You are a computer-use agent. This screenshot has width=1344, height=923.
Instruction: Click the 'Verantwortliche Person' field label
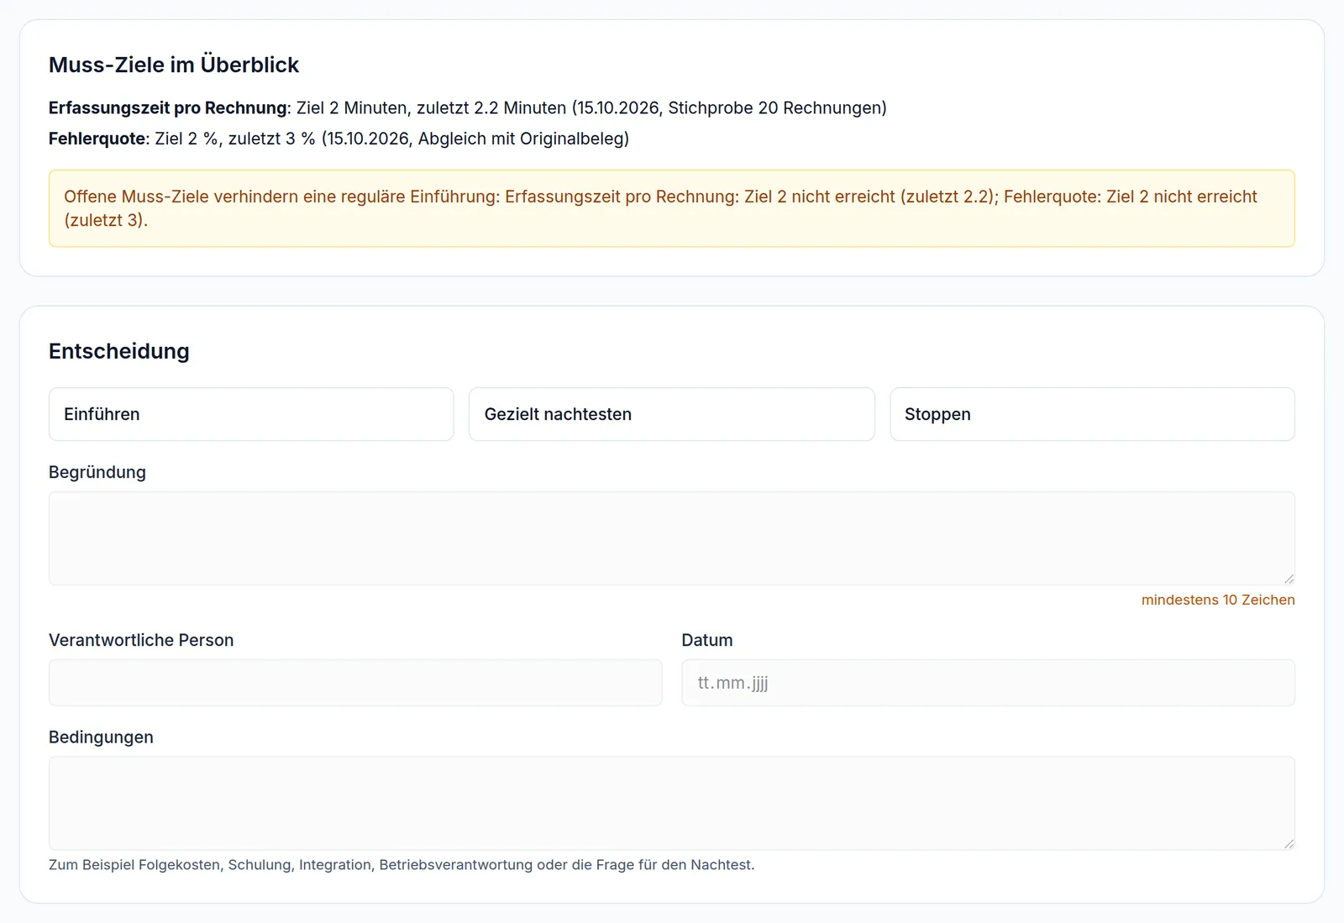pyautogui.click(x=141, y=640)
